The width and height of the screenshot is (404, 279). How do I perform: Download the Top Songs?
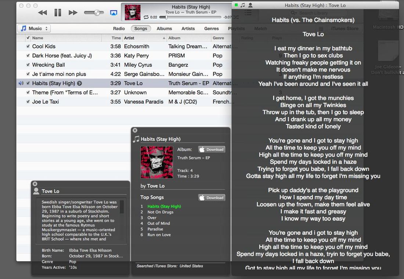212,198
